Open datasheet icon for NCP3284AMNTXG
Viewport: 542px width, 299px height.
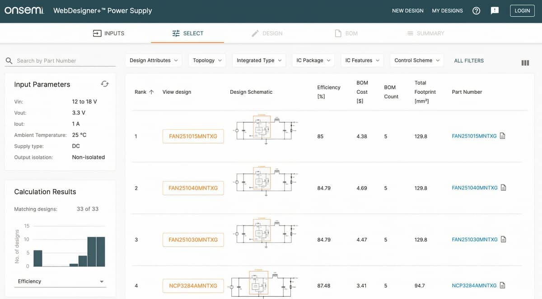click(503, 285)
